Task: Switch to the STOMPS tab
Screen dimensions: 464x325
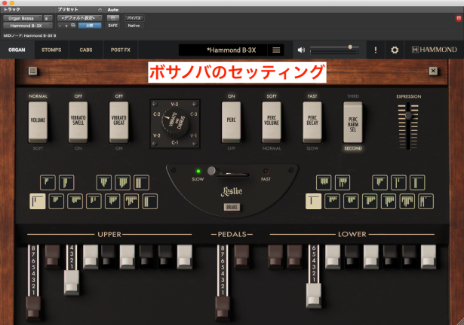Action: pyautogui.click(x=51, y=50)
